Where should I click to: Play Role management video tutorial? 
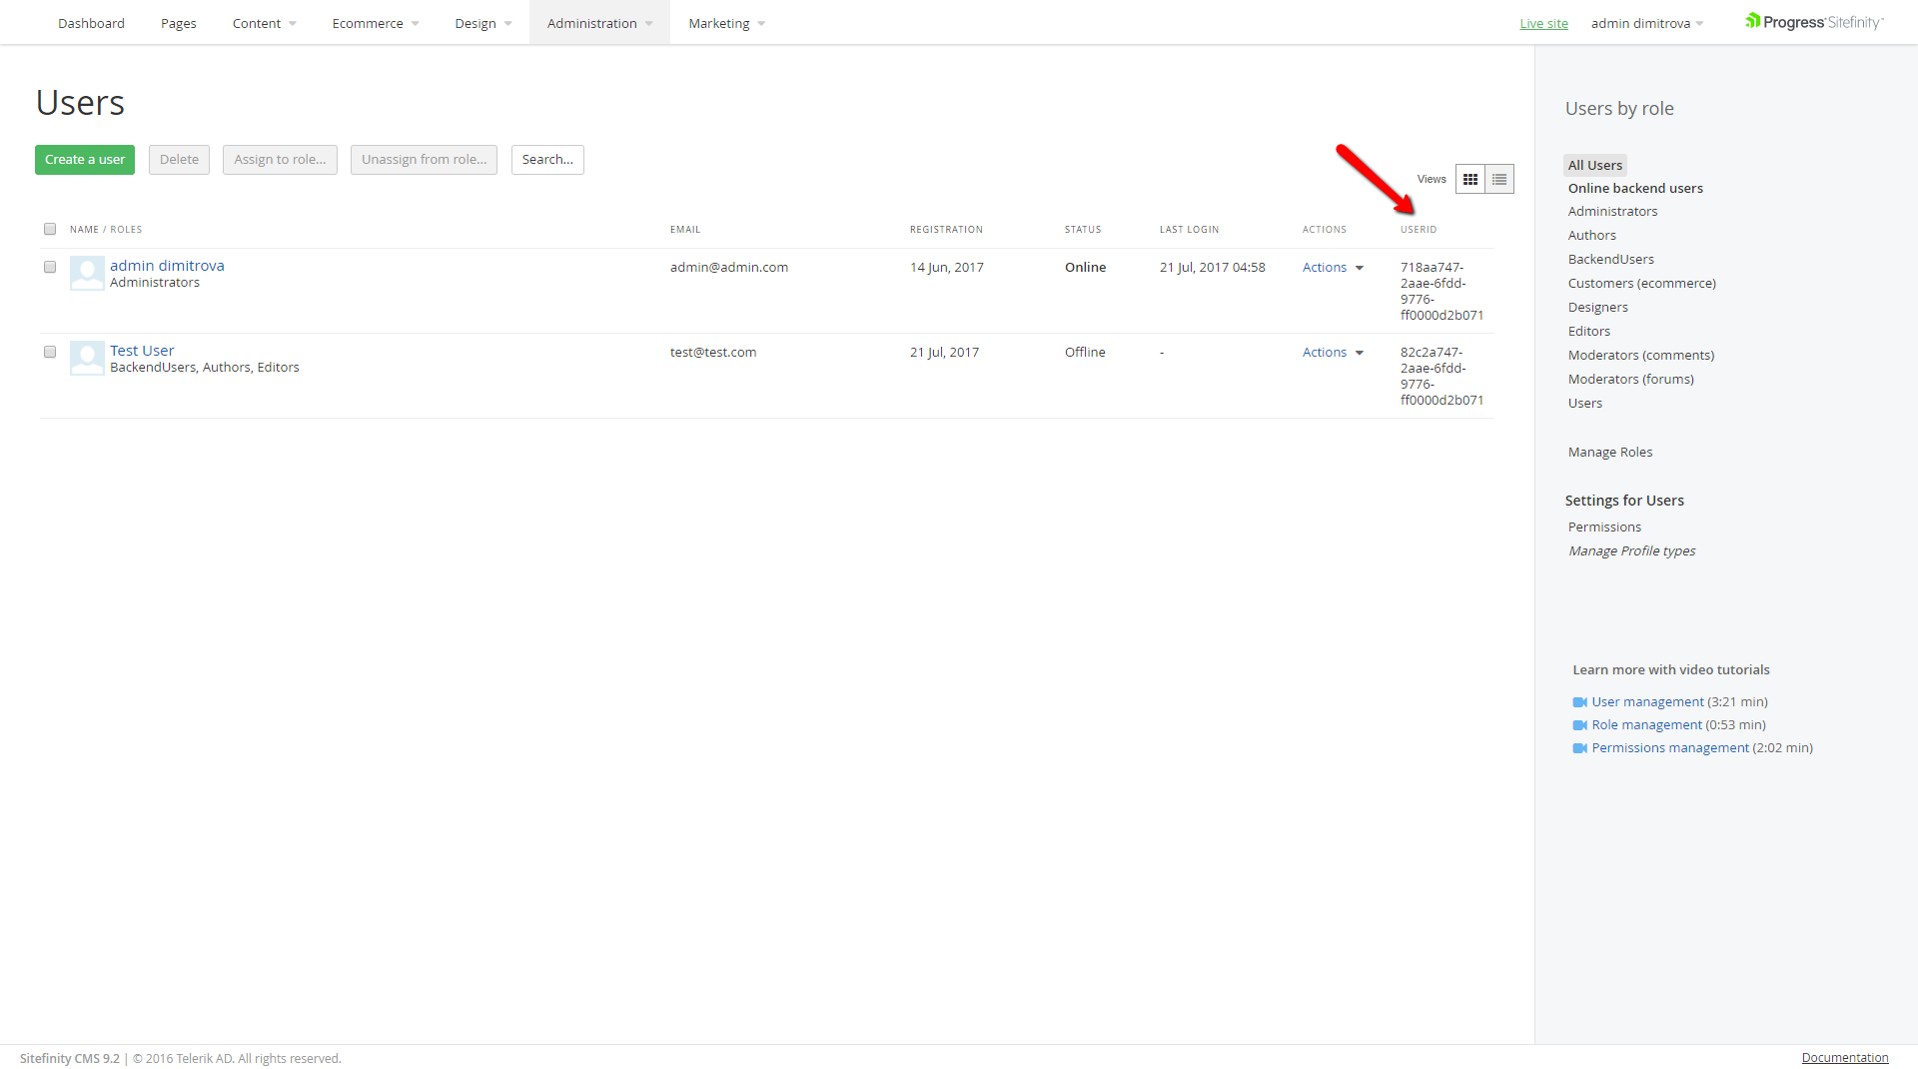tap(1646, 725)
